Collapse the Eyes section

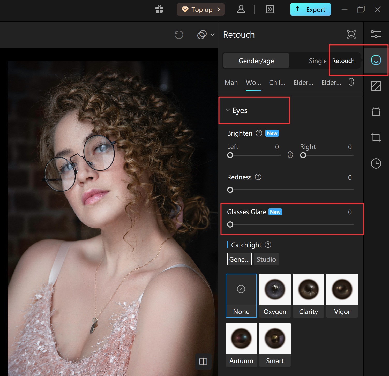[x=228, y=110]
